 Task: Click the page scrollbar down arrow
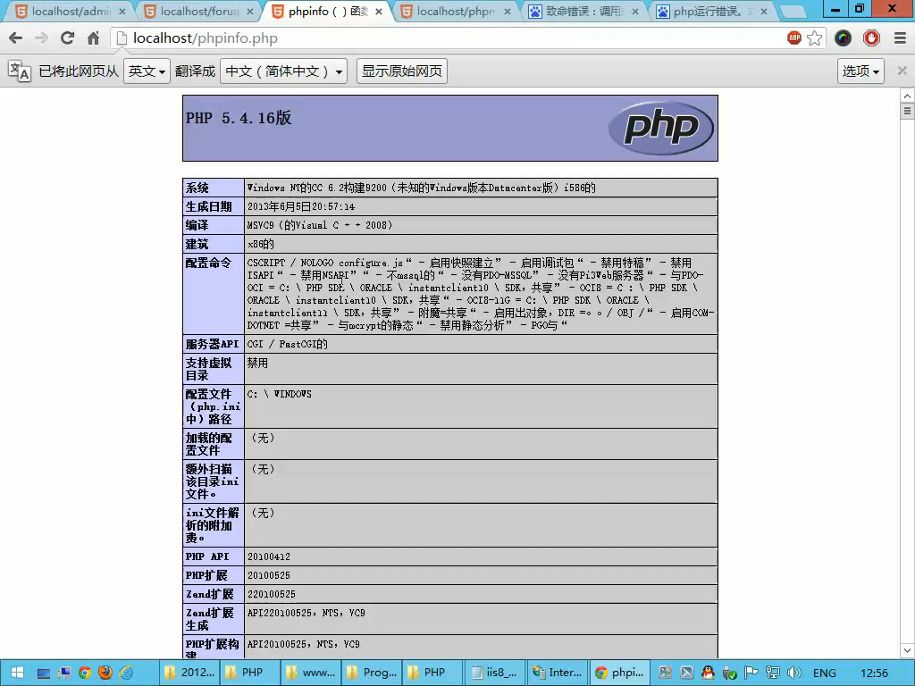(x=907, y=650)
